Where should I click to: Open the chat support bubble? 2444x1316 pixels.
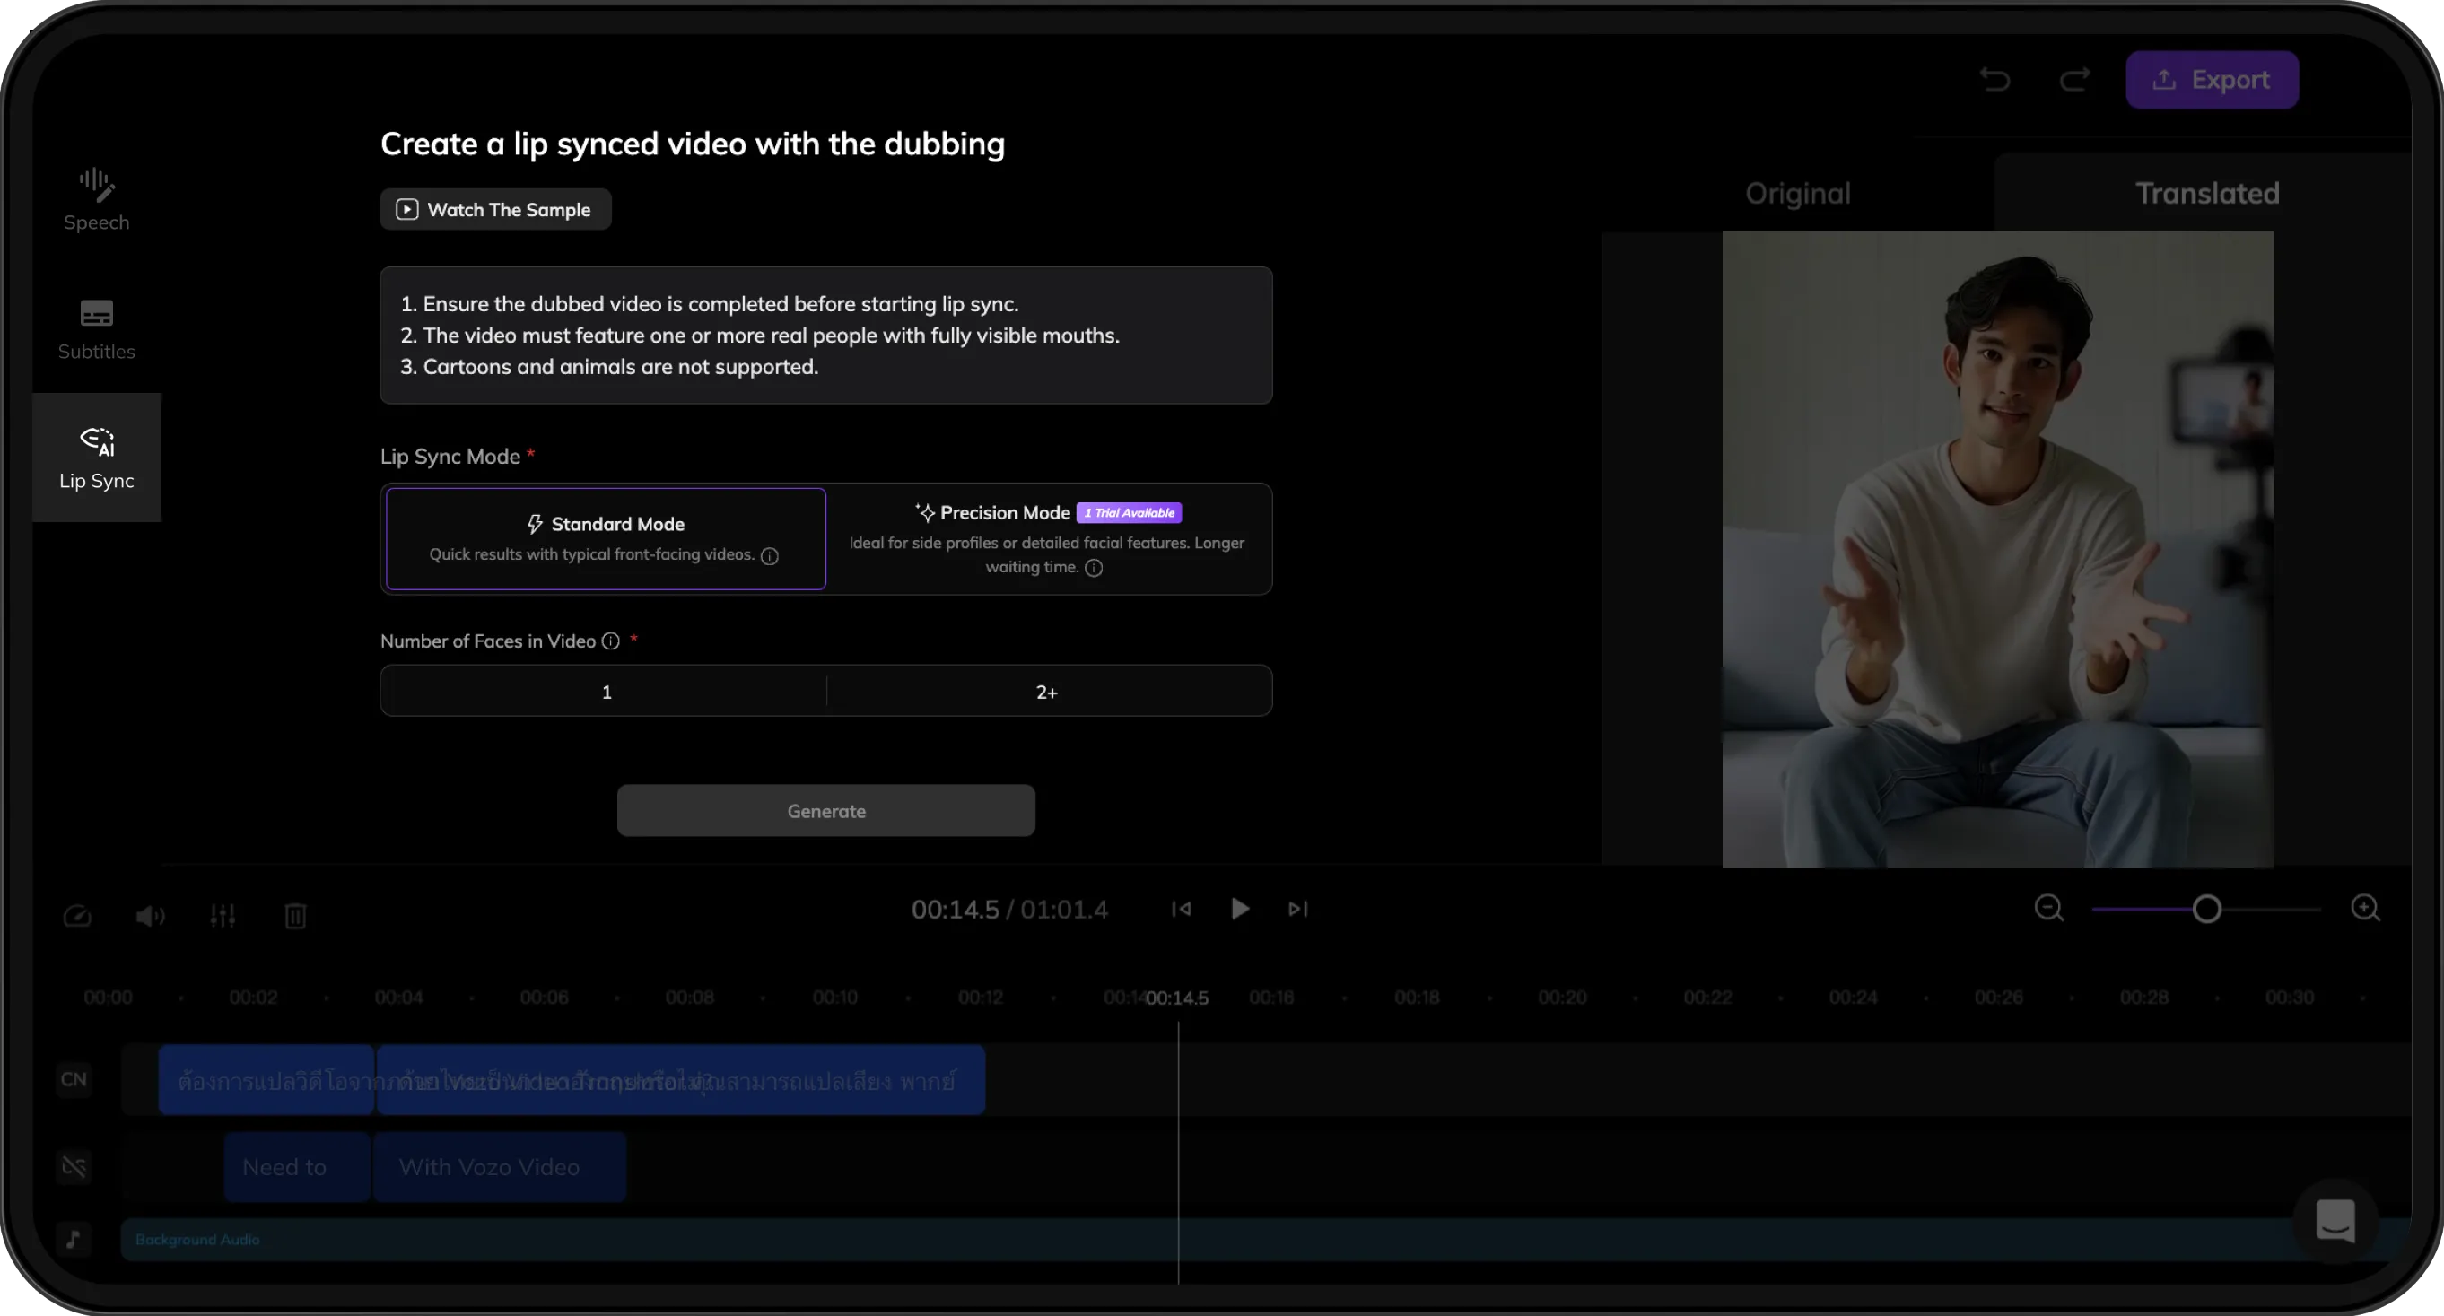pos(2335,1220)
